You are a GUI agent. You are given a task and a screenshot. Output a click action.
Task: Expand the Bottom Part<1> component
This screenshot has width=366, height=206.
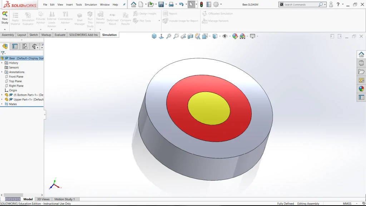(2, 95)
